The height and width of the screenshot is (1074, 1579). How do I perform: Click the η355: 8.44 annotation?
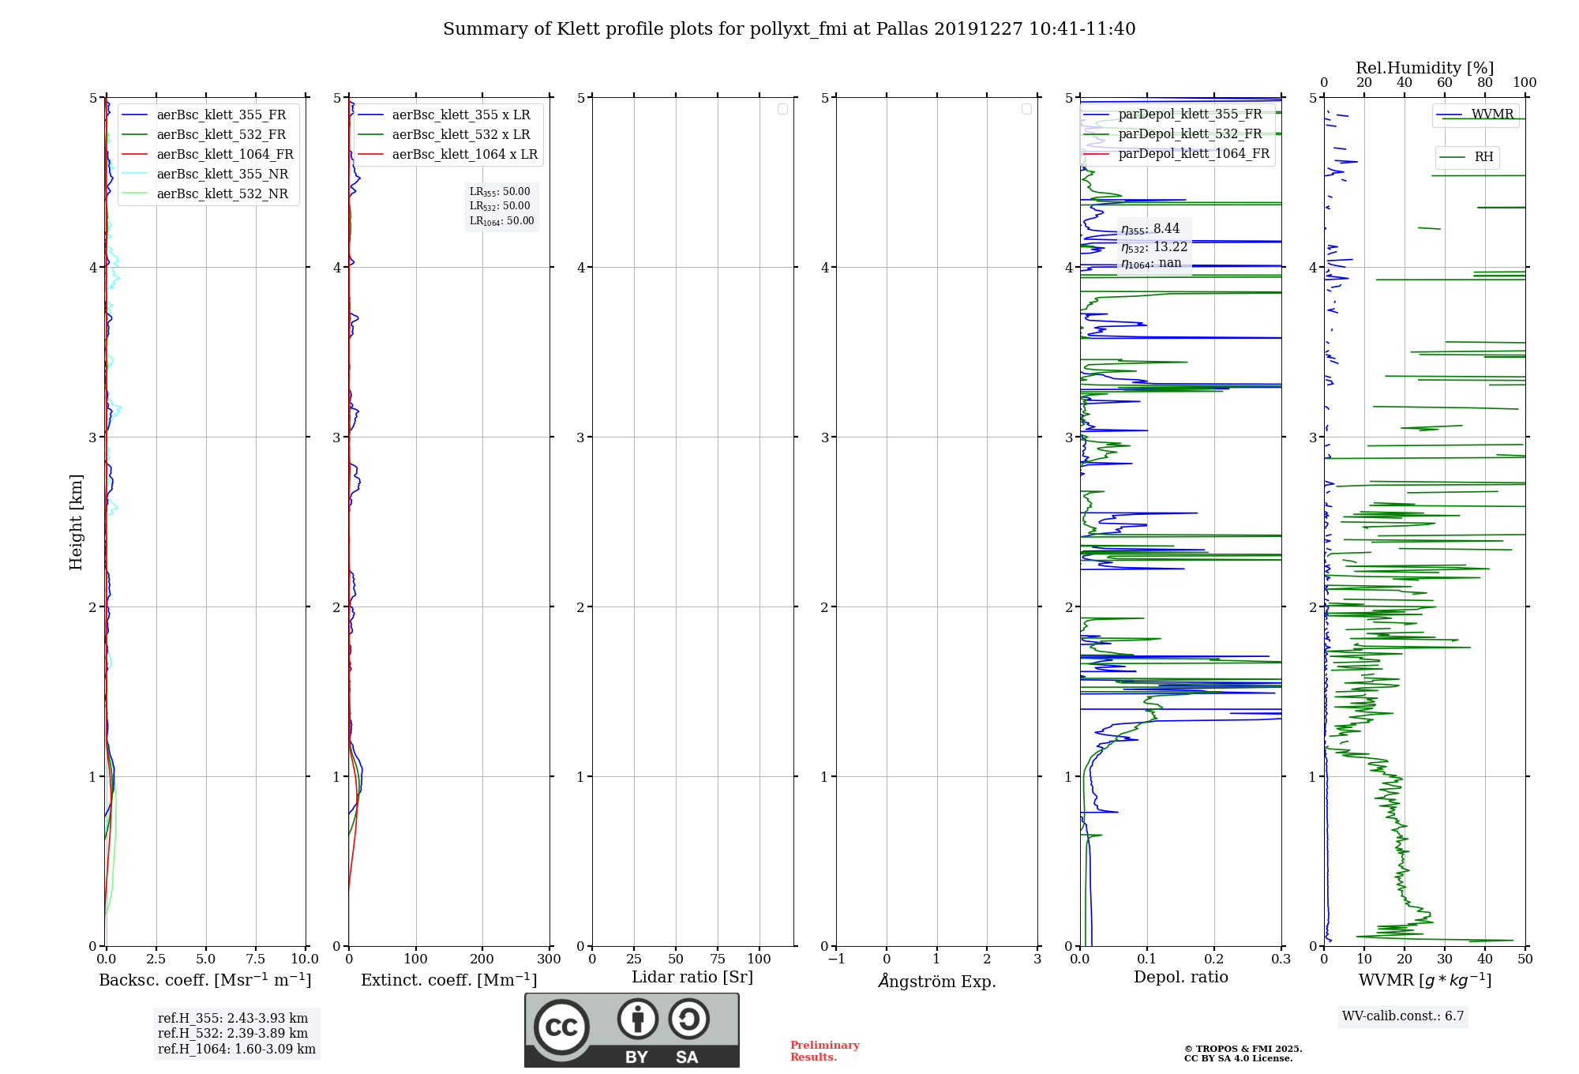point(1150,229)
